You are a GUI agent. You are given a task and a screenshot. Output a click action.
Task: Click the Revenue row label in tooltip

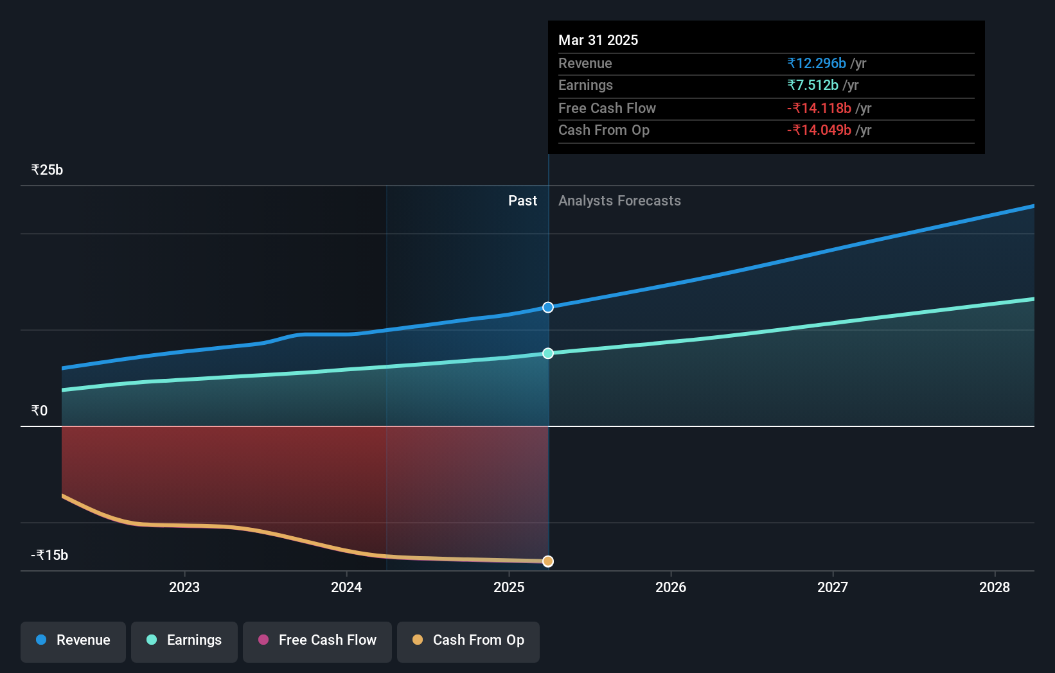(585, 64)
